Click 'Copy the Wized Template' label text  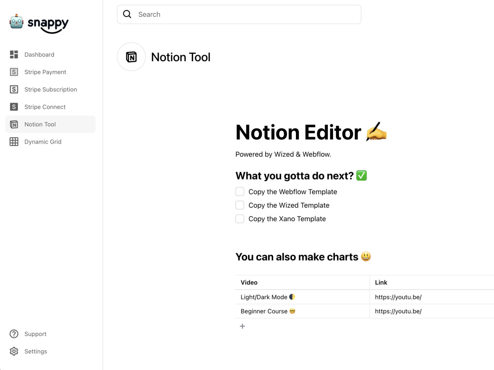tap(289, 205)
